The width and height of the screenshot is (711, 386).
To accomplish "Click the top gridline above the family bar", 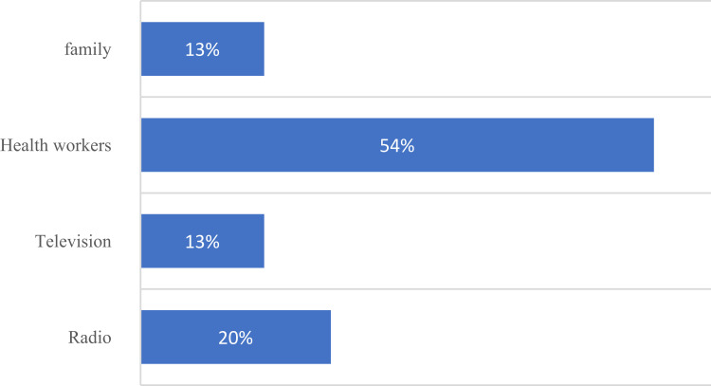I will pos(427,2).
